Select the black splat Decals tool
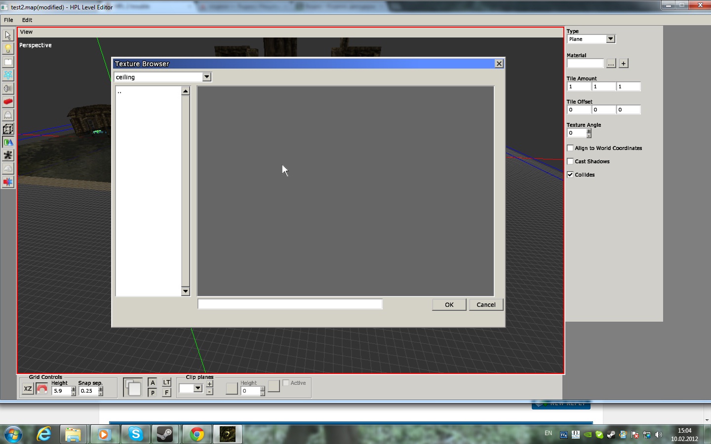 click(x=8, y=155)
